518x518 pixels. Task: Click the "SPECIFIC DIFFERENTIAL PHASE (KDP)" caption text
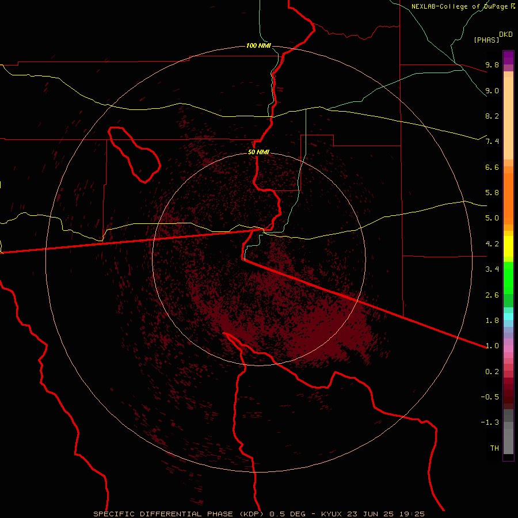[x=178, y=514]
